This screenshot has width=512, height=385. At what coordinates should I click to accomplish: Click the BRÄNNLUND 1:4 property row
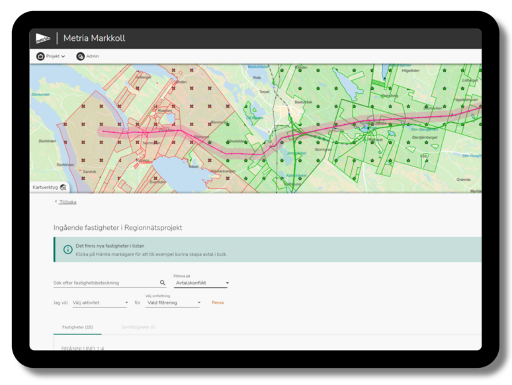click(83, 348)
